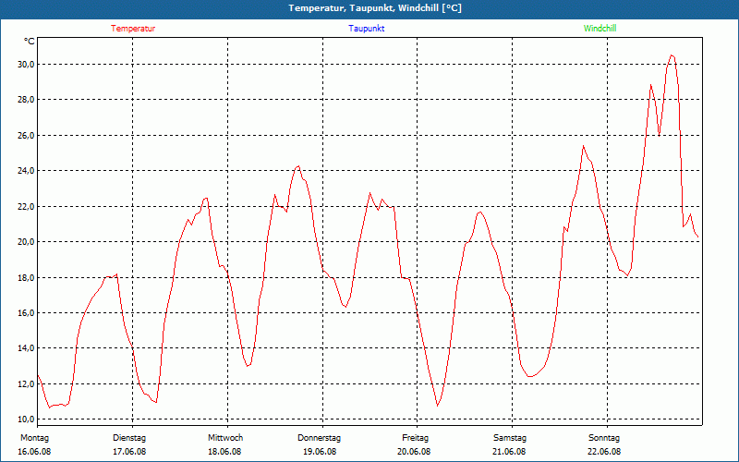Click the green Windchill legend label
Screen dimensions: 739x462
pos(600,29)
